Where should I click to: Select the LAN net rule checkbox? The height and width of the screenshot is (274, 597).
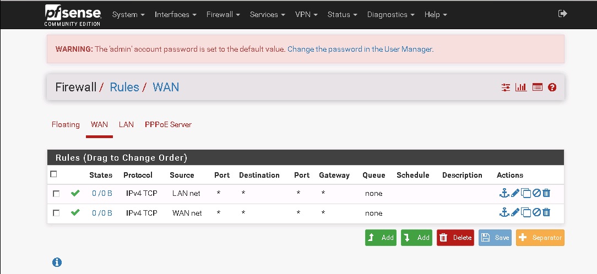click(x=56, y=194)
